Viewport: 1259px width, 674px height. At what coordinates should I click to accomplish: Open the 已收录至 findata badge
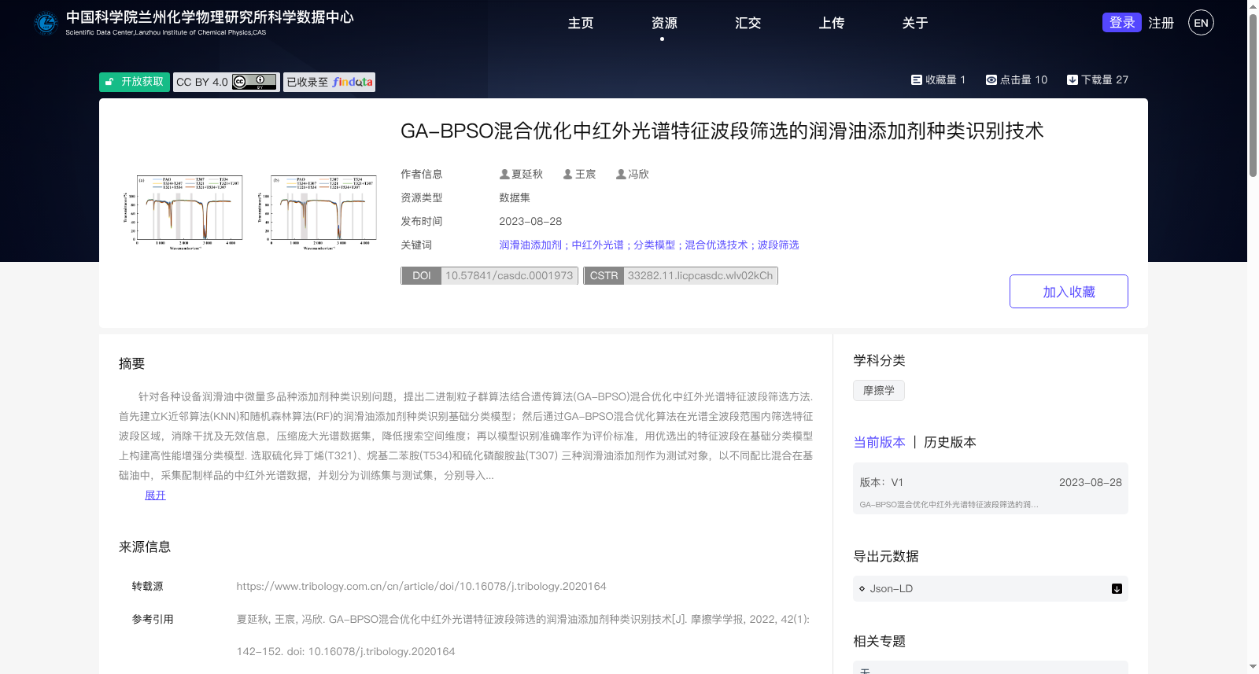(x=329, y=82)
